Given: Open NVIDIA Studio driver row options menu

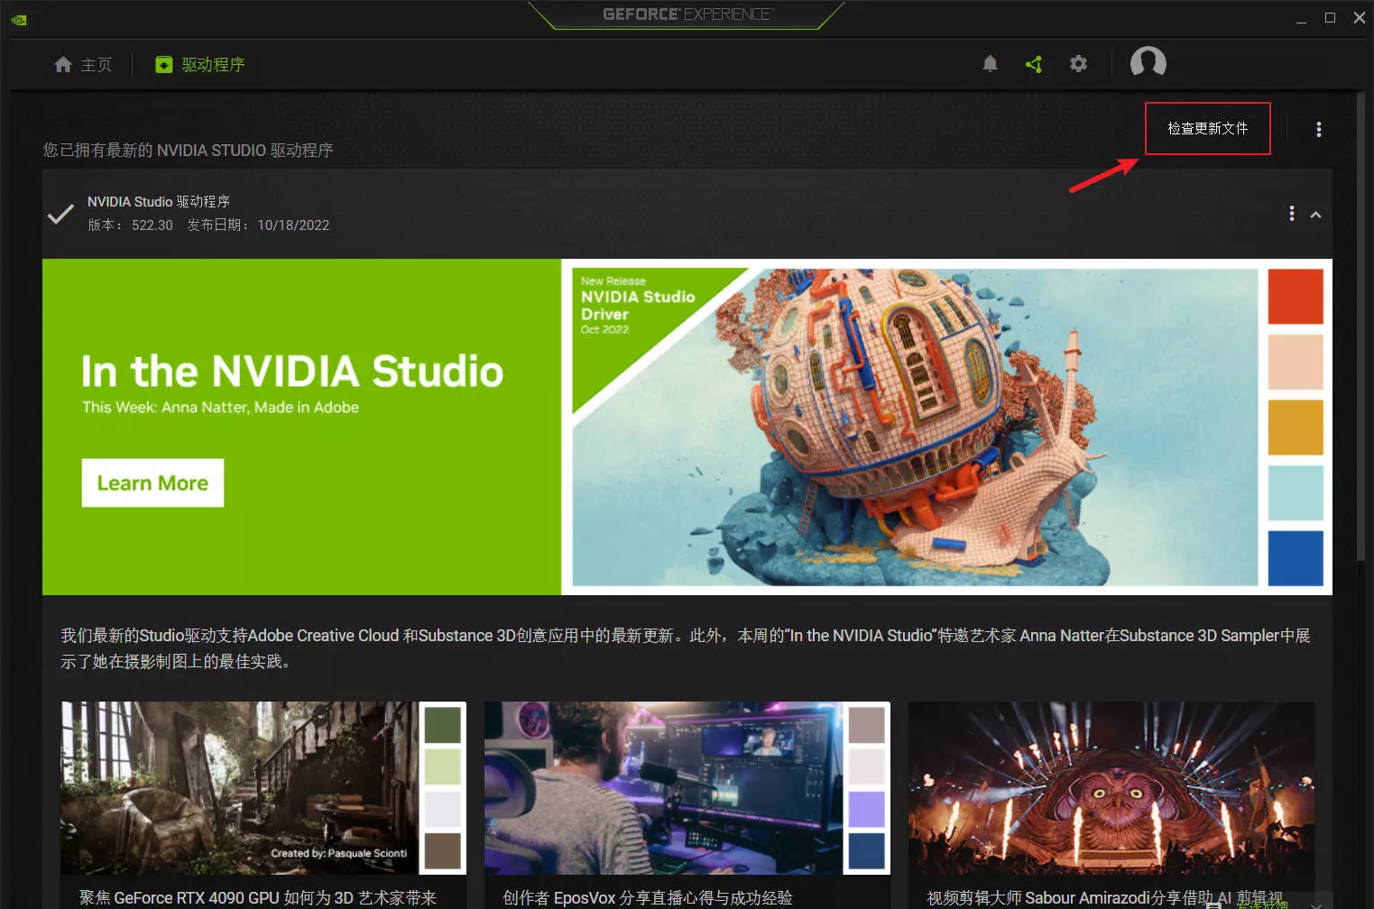Looking at the screenshot, I should click(x=1291, y=214).
